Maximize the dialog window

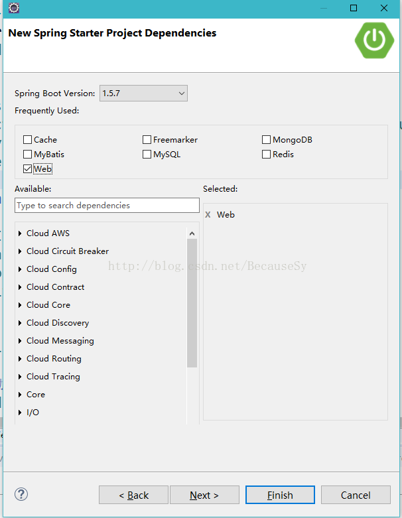354,8
